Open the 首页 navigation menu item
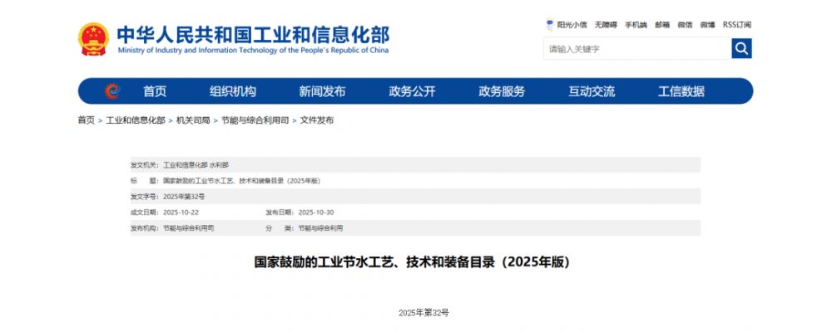 155,91
